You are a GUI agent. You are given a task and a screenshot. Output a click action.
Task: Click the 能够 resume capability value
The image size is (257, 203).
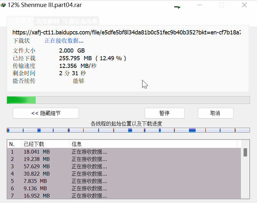pyautogui.click(x=79, y=81)
